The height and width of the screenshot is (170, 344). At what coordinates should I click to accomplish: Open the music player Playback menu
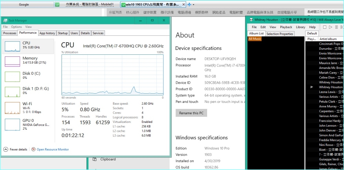pos(286,27)
